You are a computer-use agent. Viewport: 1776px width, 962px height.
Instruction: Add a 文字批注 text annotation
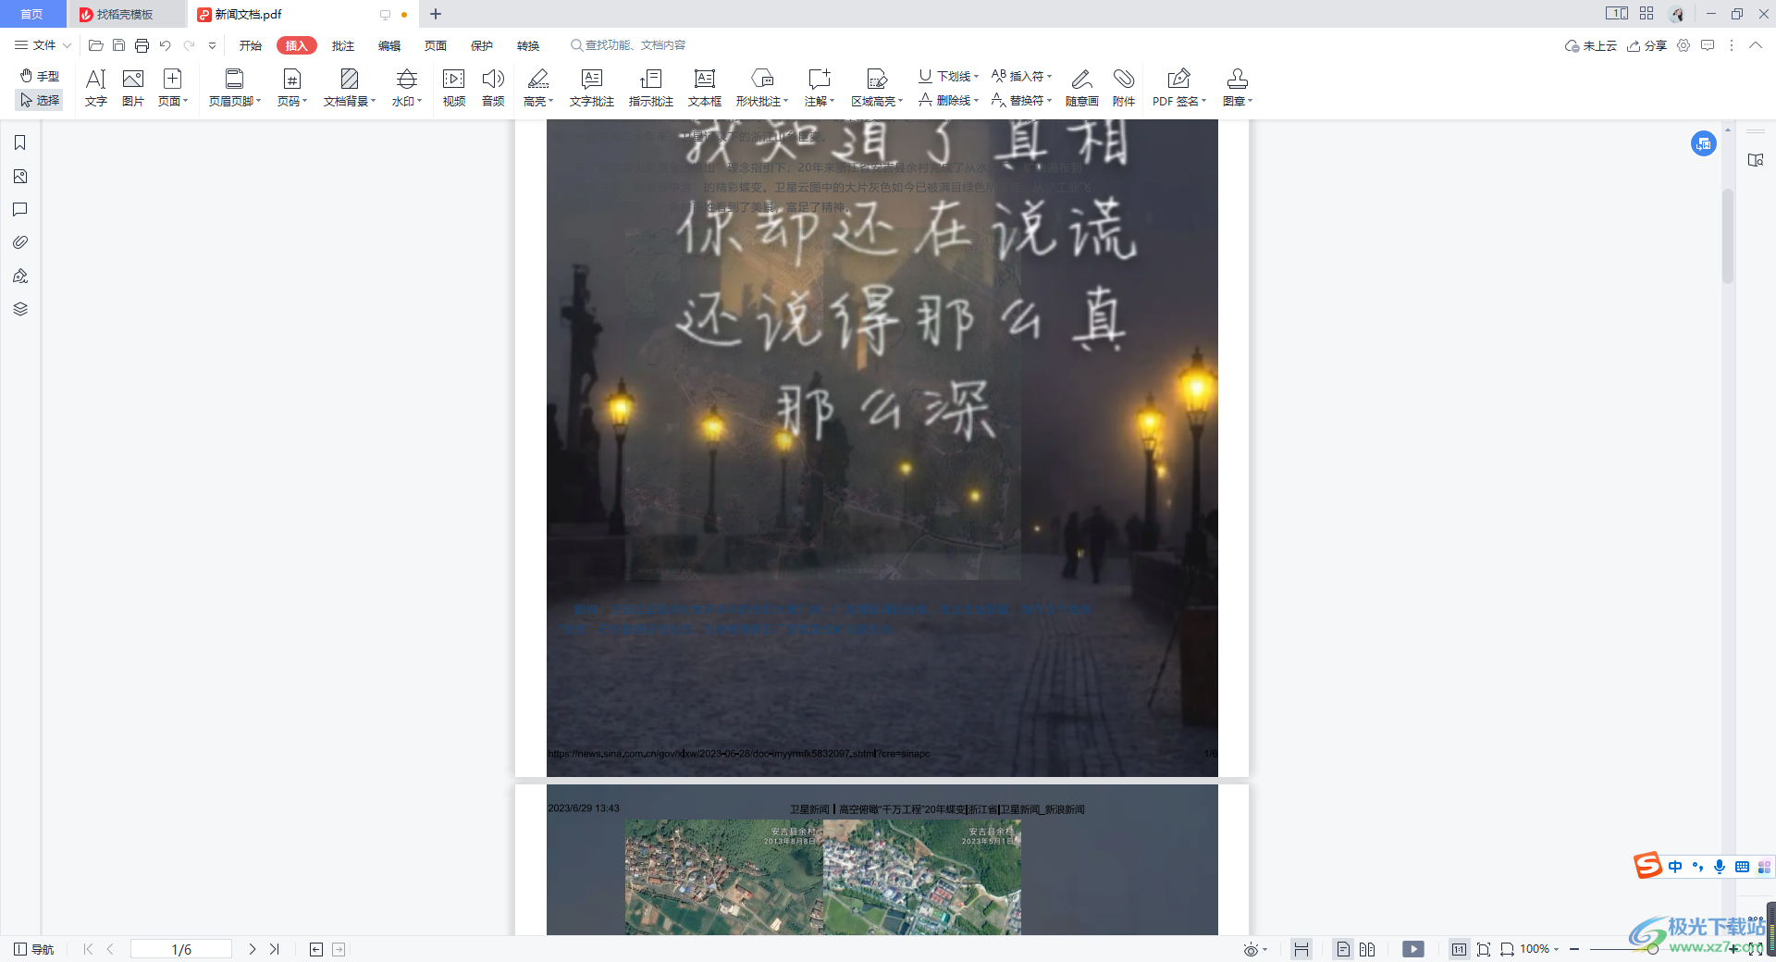[592, 88]
